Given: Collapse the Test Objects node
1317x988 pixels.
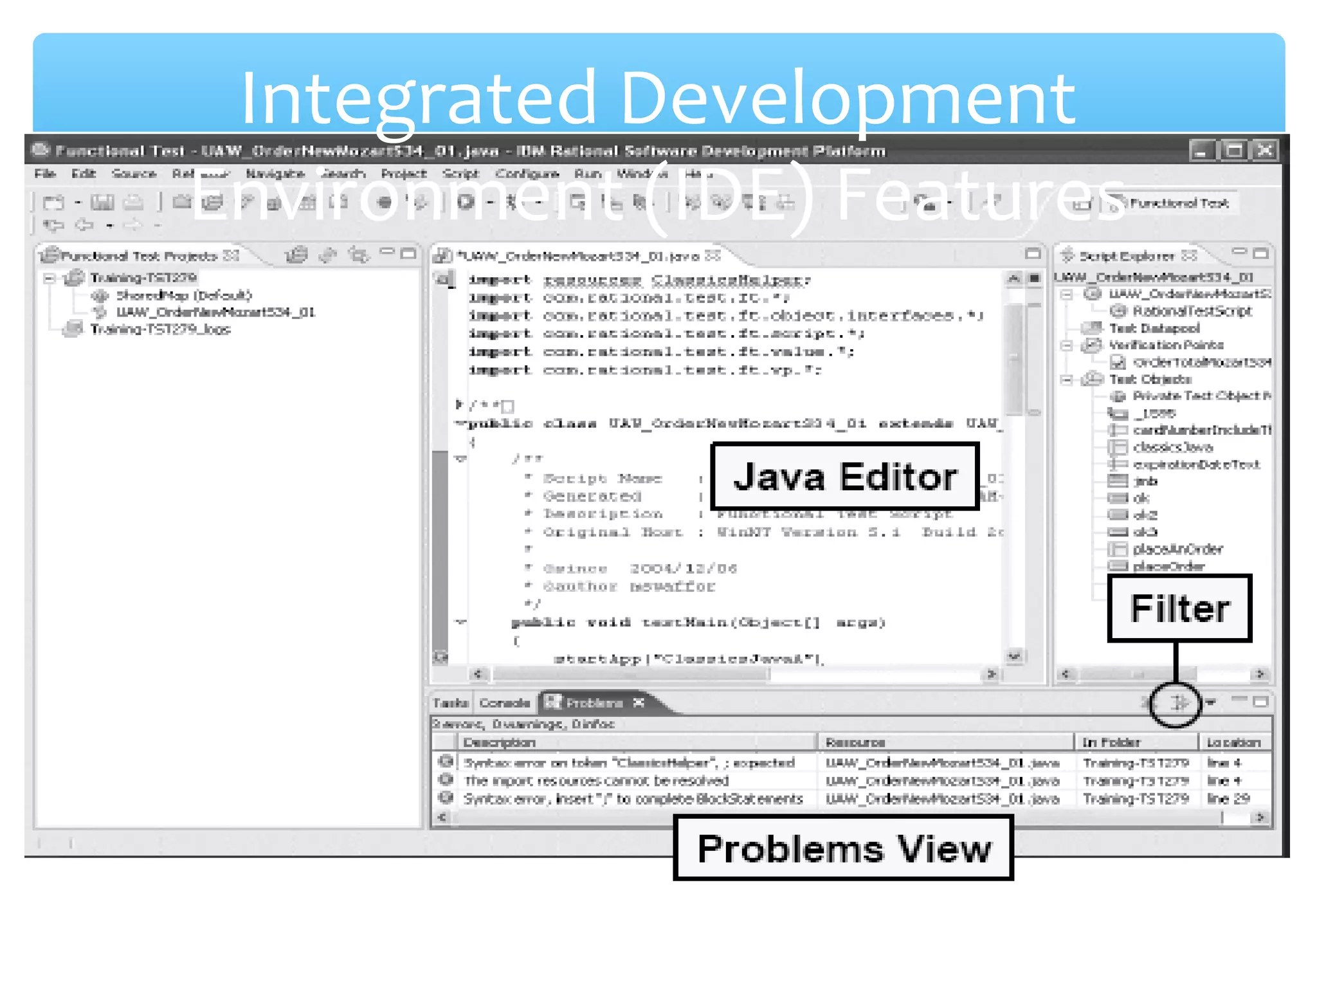Looking at the screenshot, I should (x=1067, y=380).
